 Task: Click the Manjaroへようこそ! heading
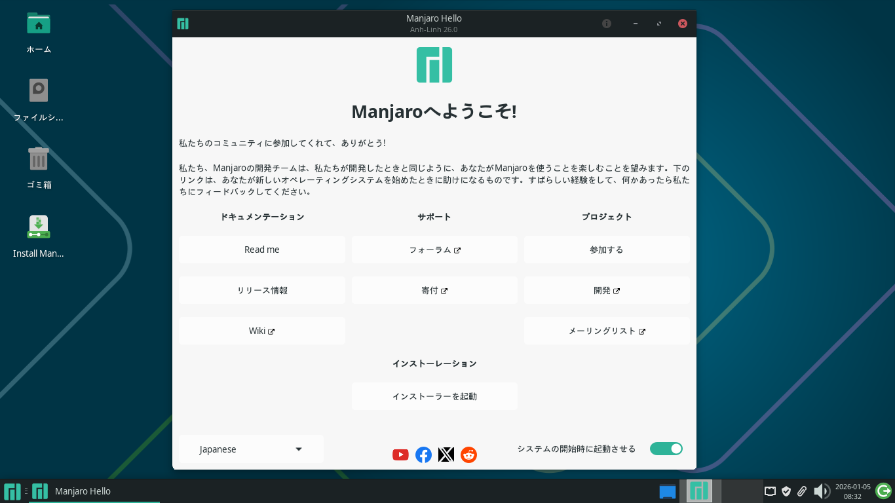[434, 111]
